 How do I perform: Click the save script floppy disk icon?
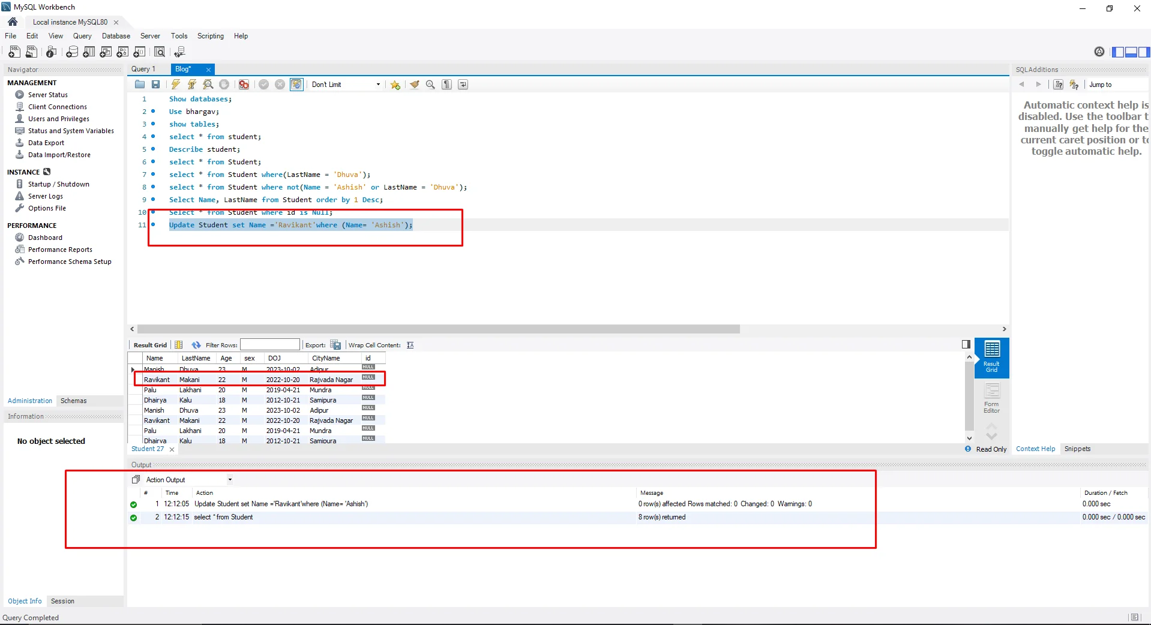156,85
